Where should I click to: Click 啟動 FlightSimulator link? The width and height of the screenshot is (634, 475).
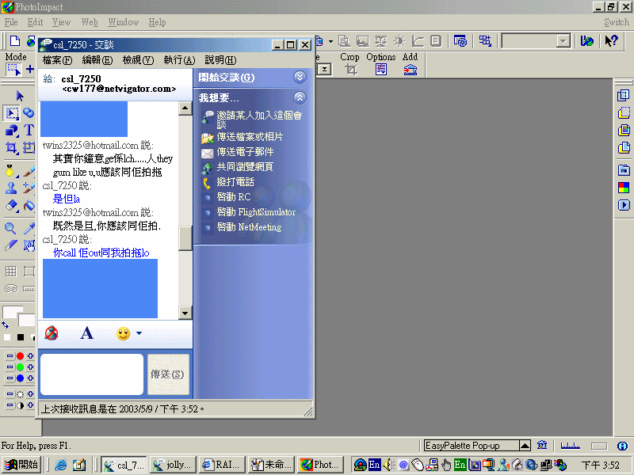coord(256,212)
